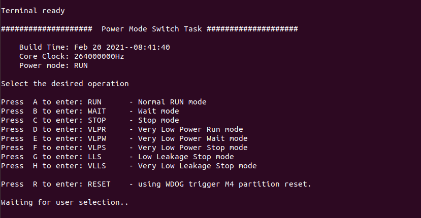Click the "Waiting for user selection.." line
Viewport: 421px width, 218px height.
pos(64,202)
